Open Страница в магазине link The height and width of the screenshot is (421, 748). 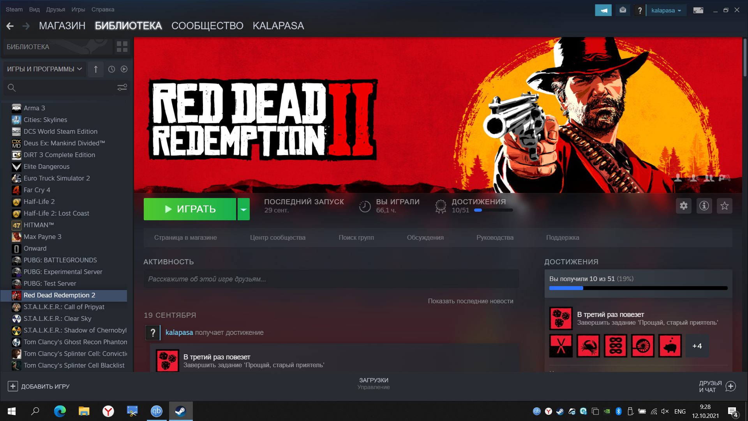pos(185,237)
